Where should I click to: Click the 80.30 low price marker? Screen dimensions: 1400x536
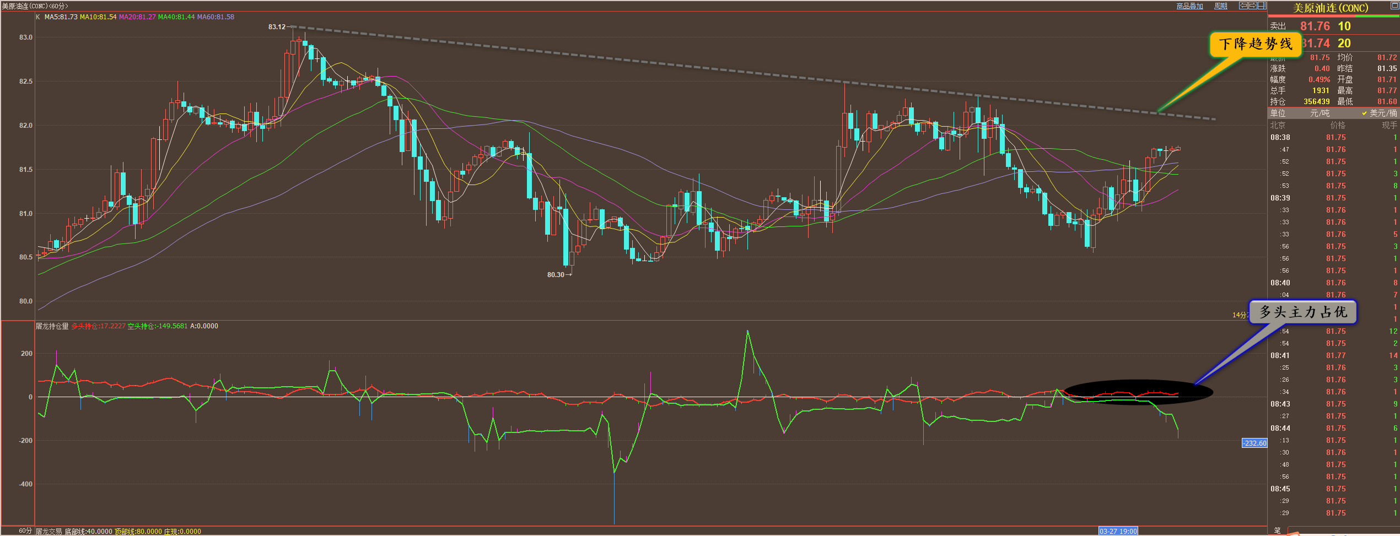pyautogui.click(x=556, y=274)
